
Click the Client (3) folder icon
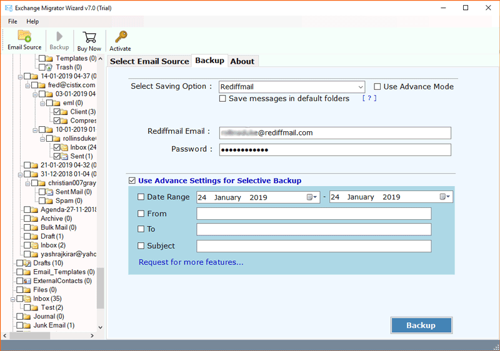click(64, 112)
